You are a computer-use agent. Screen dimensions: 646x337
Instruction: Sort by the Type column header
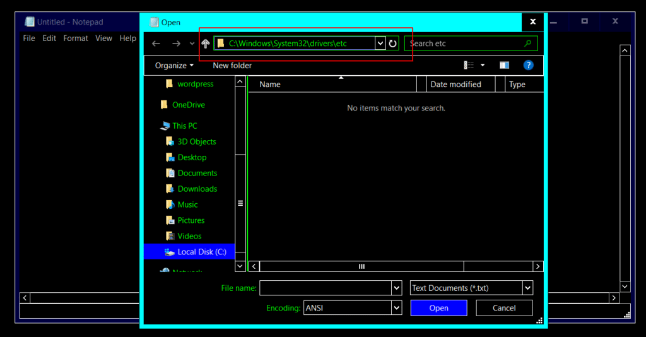tap(524, 85)
